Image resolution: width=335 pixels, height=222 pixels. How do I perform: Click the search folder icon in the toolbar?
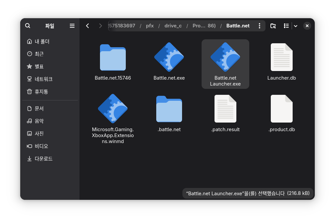tap(273, 26)
